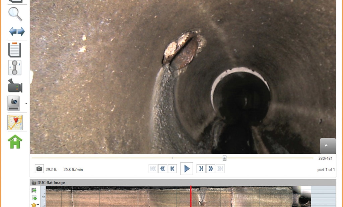Click the video camera icon
The height and width of the screenshot is (207, 343).
[x=15, y=86]
